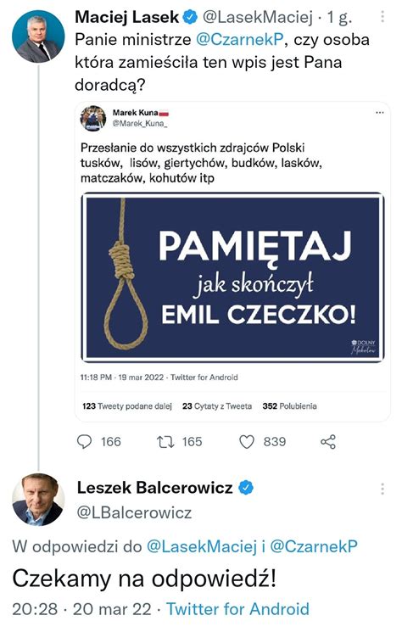Screen dimensions: 402x632
Task: Open the ellipsis menu on the quoted Marek Kuna tweet
Action: [x=379, y=113]
